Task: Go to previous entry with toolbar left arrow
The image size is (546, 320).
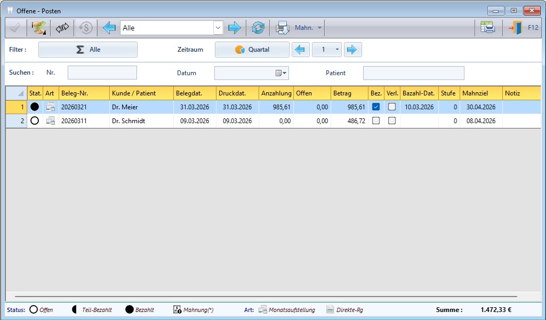Action: tap(109, 28)
